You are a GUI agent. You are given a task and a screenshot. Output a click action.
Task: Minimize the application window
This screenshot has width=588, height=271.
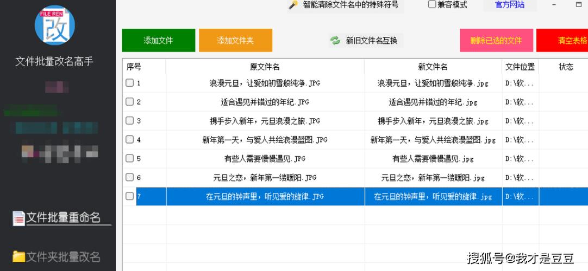[554, 4]
